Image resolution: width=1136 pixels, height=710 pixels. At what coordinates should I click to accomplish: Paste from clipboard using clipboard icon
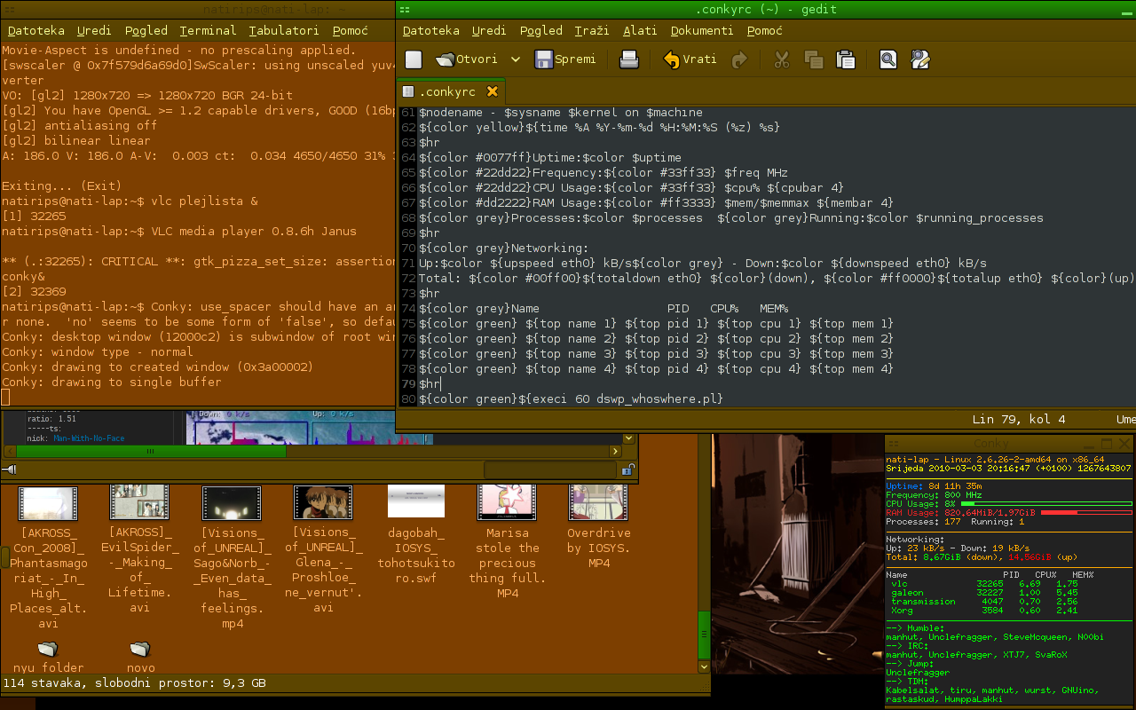tap(846, 59)
